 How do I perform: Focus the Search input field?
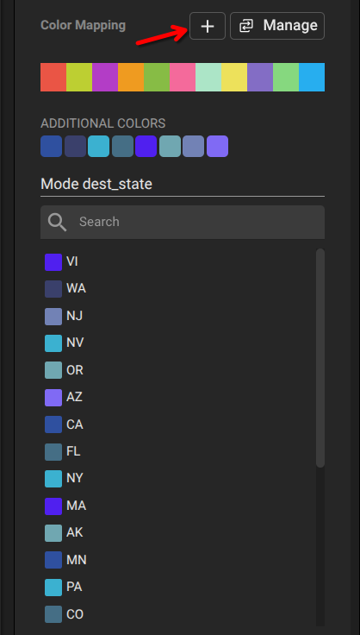[183, 222]
